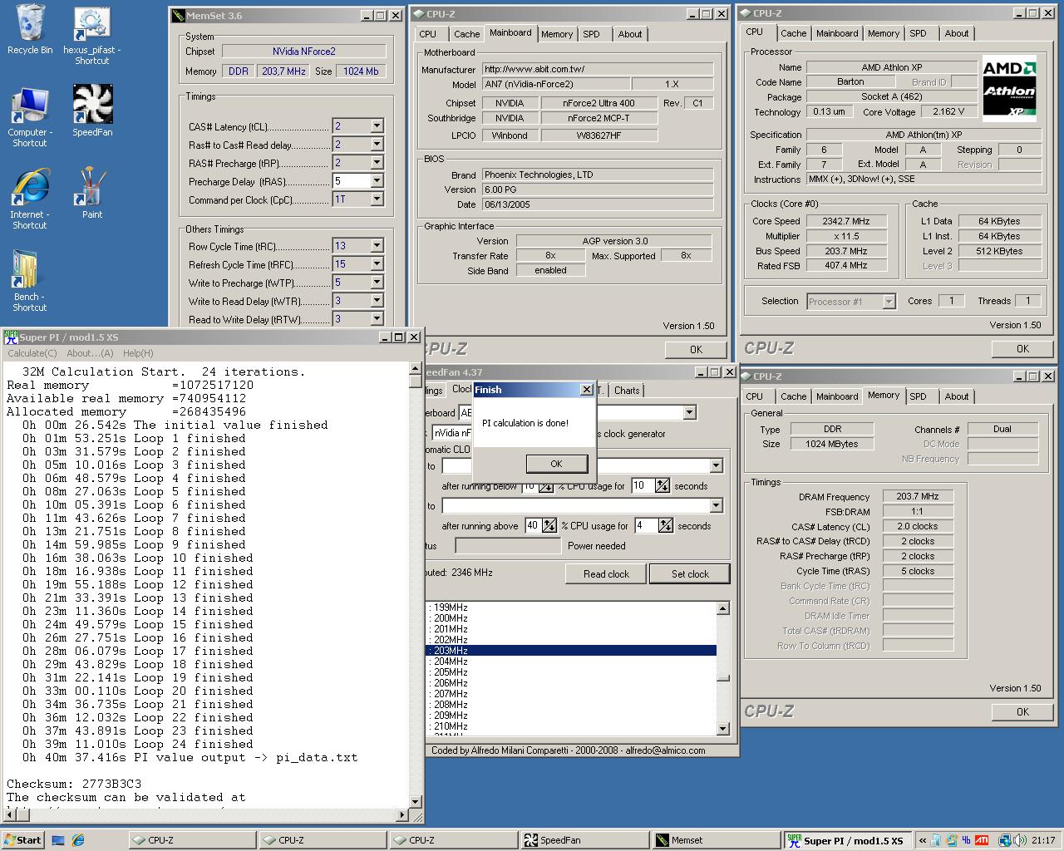
Task: Open About...(A) menu in Super PI
Action: tap(90, 353)
